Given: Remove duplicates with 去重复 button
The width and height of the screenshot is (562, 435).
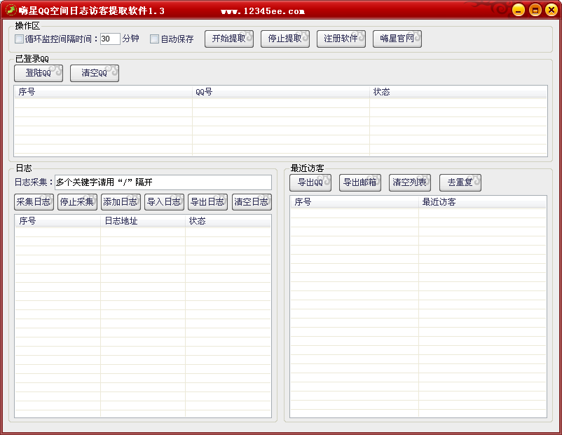Looking at the screenshot, I should pos(460,182).
